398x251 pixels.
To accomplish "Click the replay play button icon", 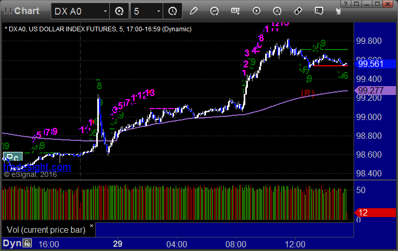I will tap(256, 11).
